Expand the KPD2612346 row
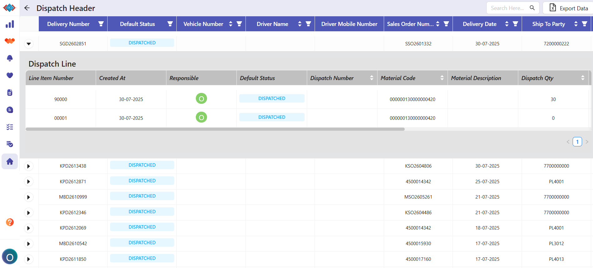Viewport: 593px width, 268px height. pyautogui.click(x=28, y=213)
